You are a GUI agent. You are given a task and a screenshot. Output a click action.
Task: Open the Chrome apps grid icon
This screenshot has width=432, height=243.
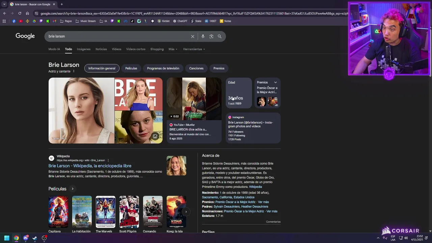4,21
